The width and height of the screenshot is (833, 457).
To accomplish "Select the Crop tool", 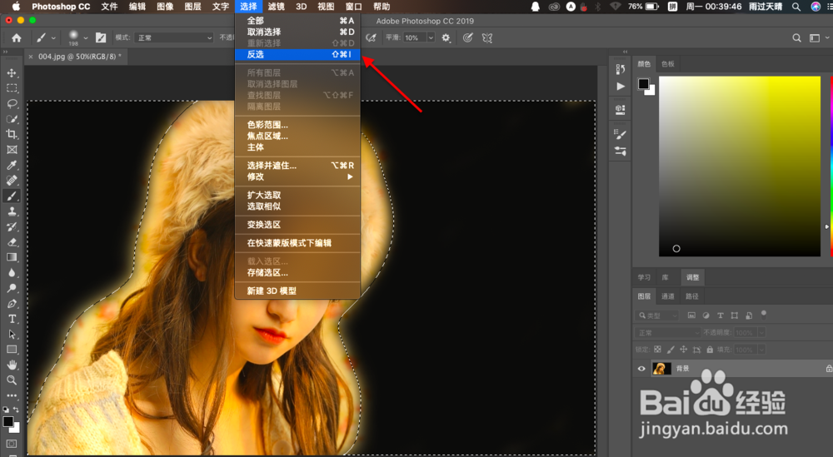I will [12, 134].
